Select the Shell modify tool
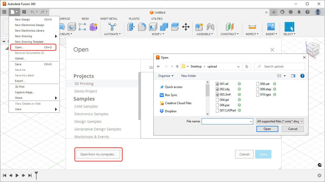The image size is (325, 182). click(x=153, y=27)
